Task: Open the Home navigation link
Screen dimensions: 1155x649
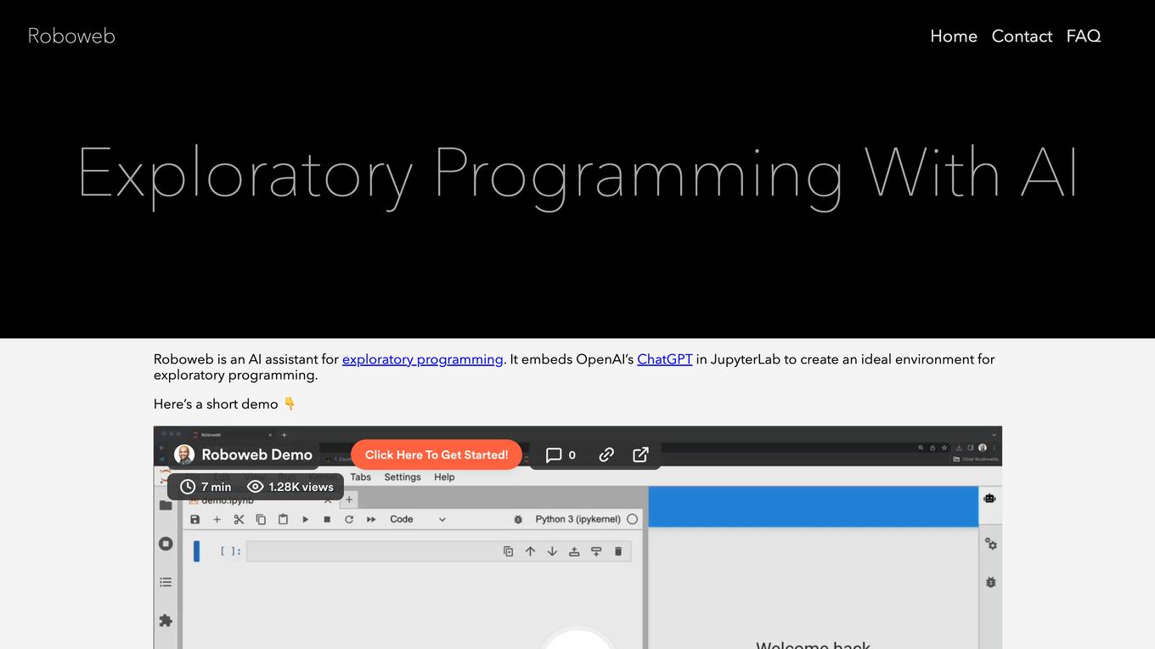Action: pyautogui.click(x=954, y=36)
